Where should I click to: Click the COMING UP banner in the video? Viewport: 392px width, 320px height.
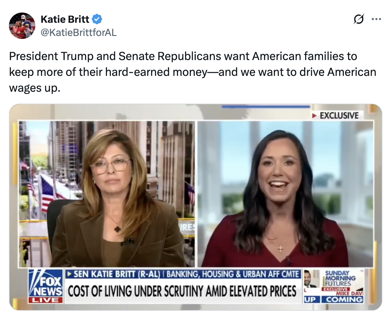click(334, 300)
